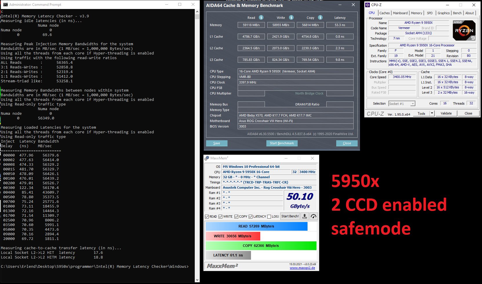Click the Tools button in CPU-Z
This screenshot has width=482, height=284.
point(421,113)
